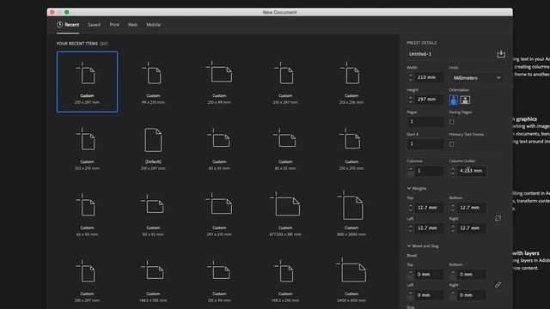The height and width of the screenshot is (309, 550).
Task: Click the Bleed Bottom stepper arrows
Action: 453,275
